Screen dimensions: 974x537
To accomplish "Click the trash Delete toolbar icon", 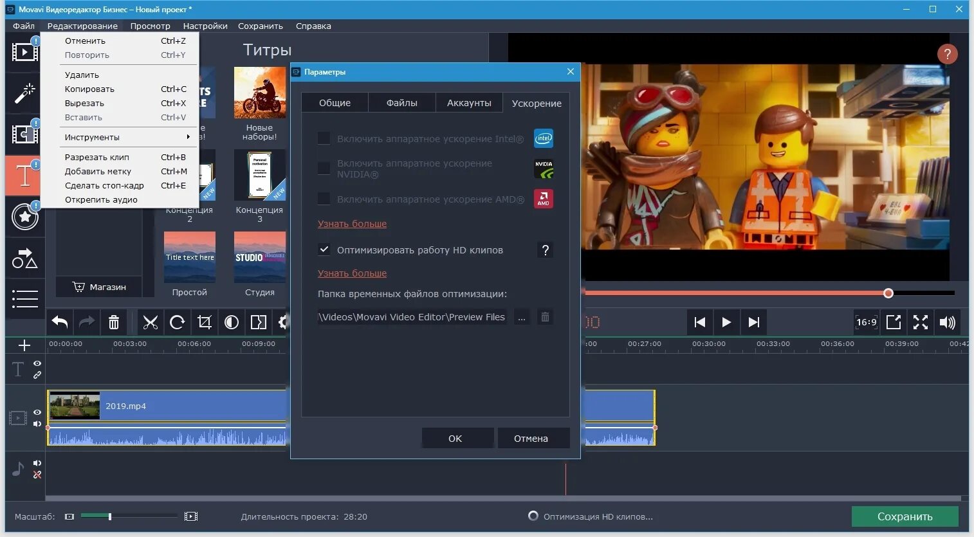I will pyautogui.click(x=114, y=322).
